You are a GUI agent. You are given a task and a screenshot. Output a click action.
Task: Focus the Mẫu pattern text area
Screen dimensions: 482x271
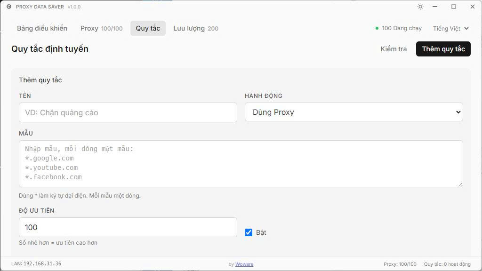pos(241,163)
